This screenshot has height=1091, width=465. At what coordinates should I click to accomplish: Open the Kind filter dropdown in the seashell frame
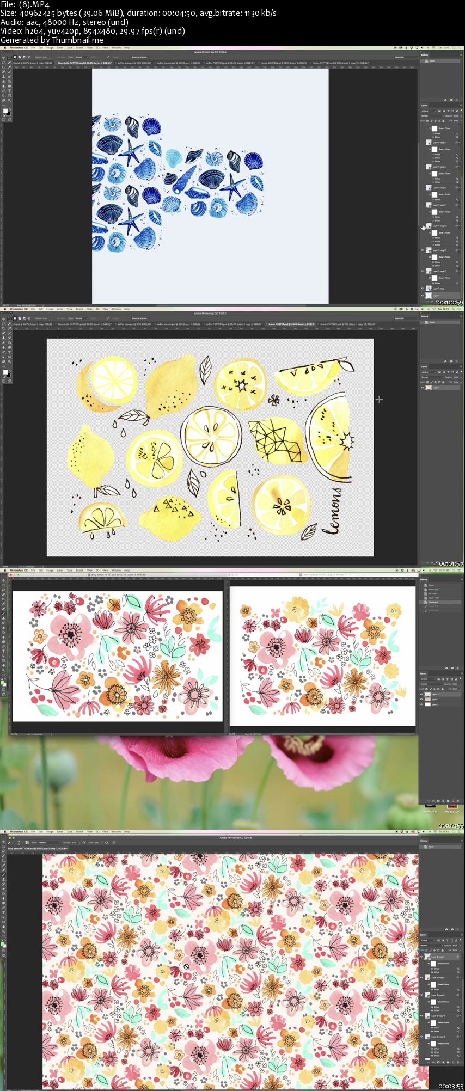tap(429, 111)
